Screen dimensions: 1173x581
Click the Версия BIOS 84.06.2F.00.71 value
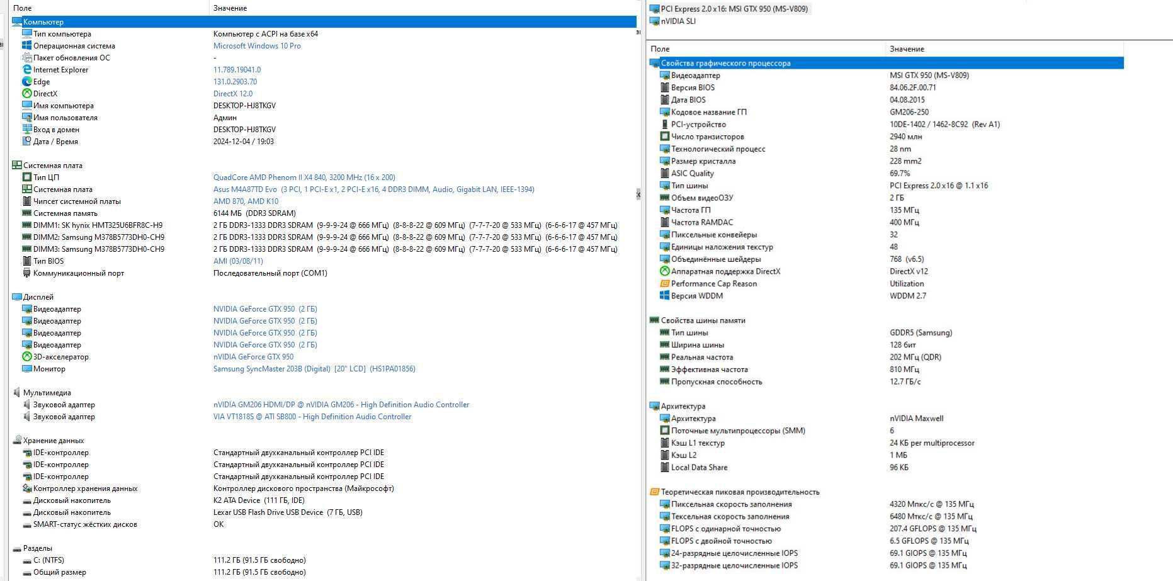point(913,87)
